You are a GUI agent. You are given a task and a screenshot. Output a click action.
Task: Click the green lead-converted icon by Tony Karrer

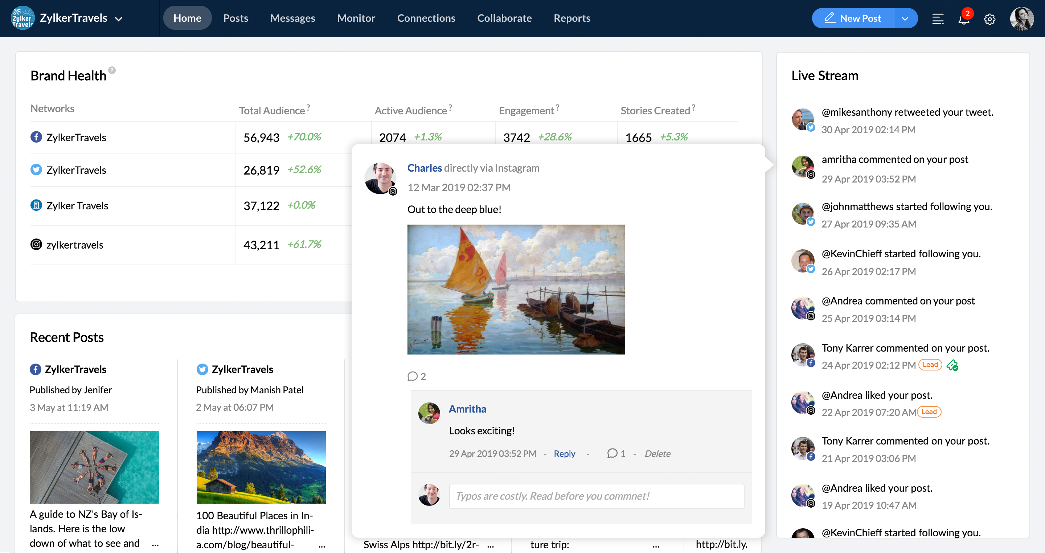click(952, 365)
